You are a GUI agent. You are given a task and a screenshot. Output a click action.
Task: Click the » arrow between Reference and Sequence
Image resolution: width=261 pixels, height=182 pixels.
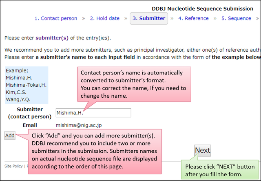215,18
